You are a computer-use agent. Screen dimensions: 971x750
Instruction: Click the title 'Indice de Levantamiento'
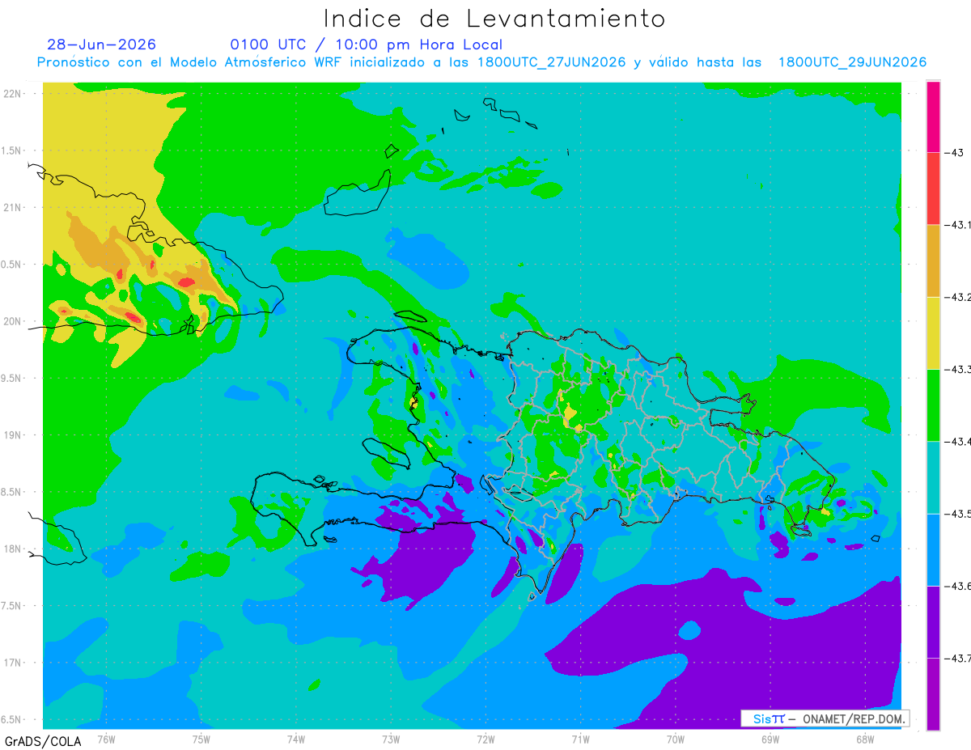pos(494,19)
